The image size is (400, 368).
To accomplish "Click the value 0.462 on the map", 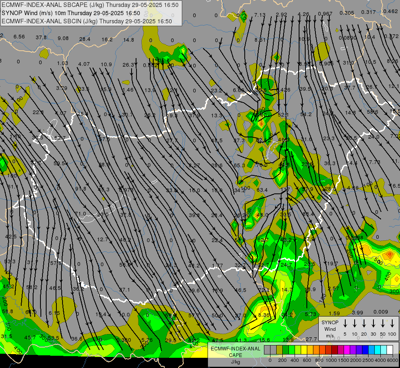I will (x=390, y=11).
